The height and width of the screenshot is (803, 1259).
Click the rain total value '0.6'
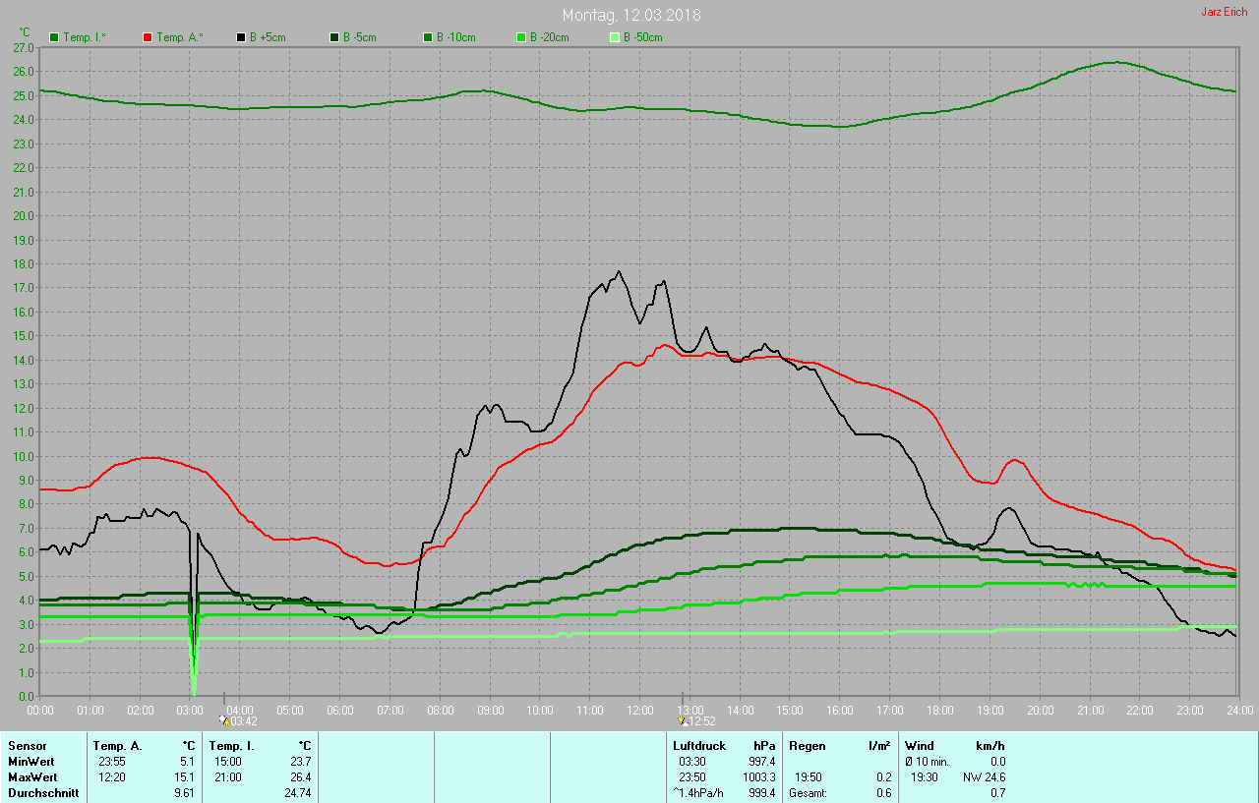[x=882, y=793]
